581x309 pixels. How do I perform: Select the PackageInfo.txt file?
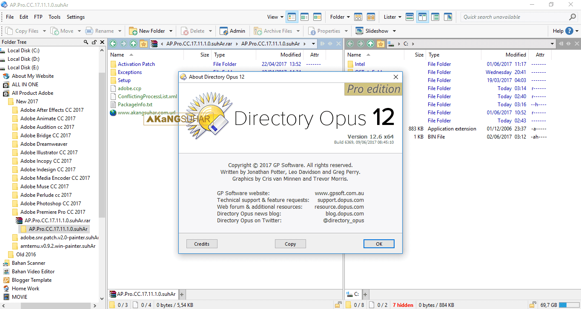coord(135,105)
